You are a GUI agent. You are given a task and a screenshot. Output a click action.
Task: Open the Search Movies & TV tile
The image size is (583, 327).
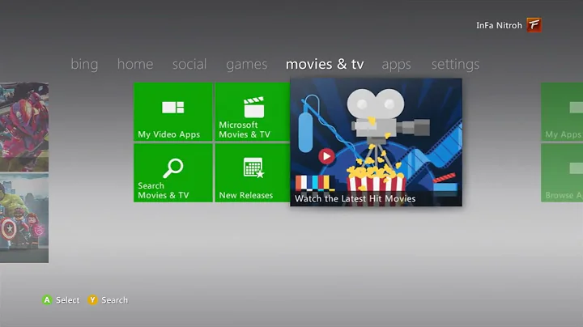pyautogui.click(x=173, y=172)
